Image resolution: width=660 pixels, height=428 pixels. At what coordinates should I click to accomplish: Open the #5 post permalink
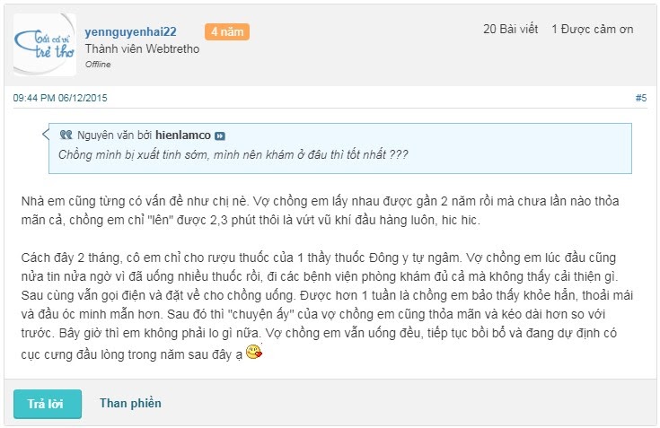640,98
